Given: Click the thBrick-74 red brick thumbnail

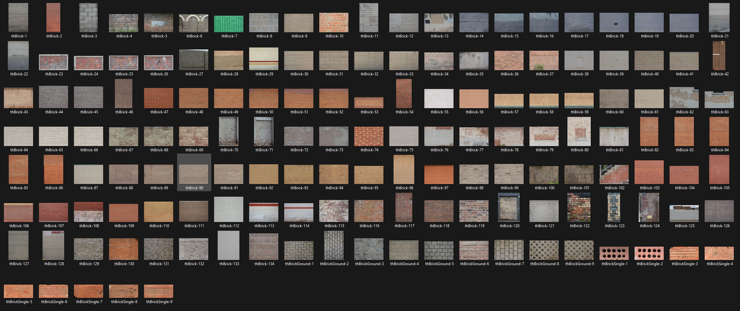Looking at the screenshot, I should tap(369, 136).
